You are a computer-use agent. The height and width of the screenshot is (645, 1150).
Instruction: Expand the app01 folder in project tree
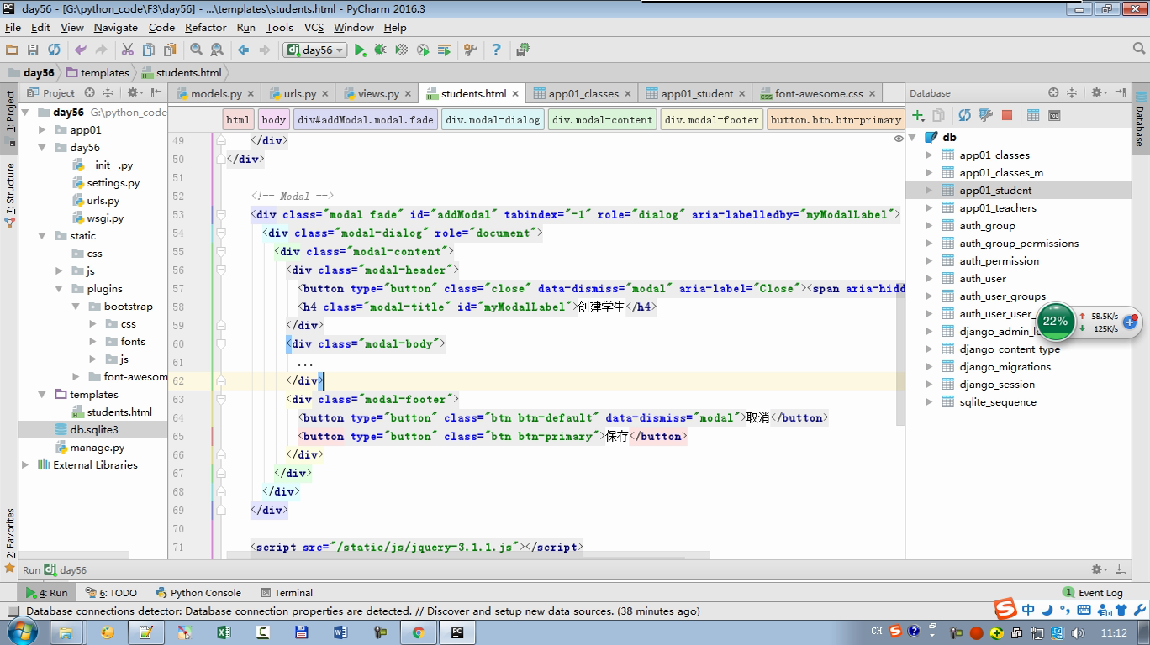[42, 130]
